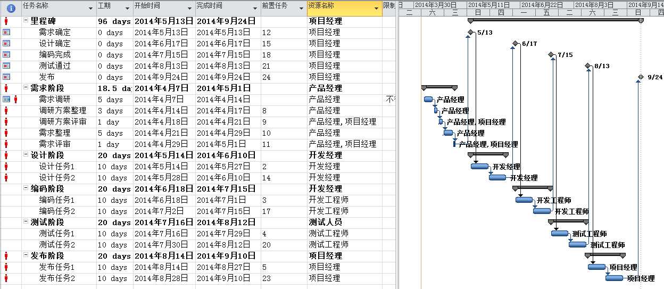Collapse the 测试阶段 summary task
This screenshot has height=289, width=664.
26,222
